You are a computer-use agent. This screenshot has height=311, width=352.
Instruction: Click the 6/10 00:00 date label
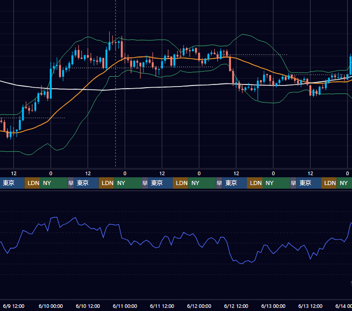pos(51,306)
